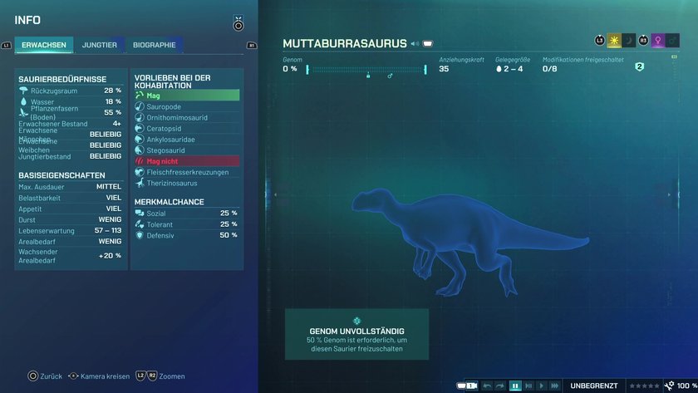The width and height of the screenshot is (698, 393).
Task: Select the Rückzugsraum 28 % row
Action: pos(71,91)
